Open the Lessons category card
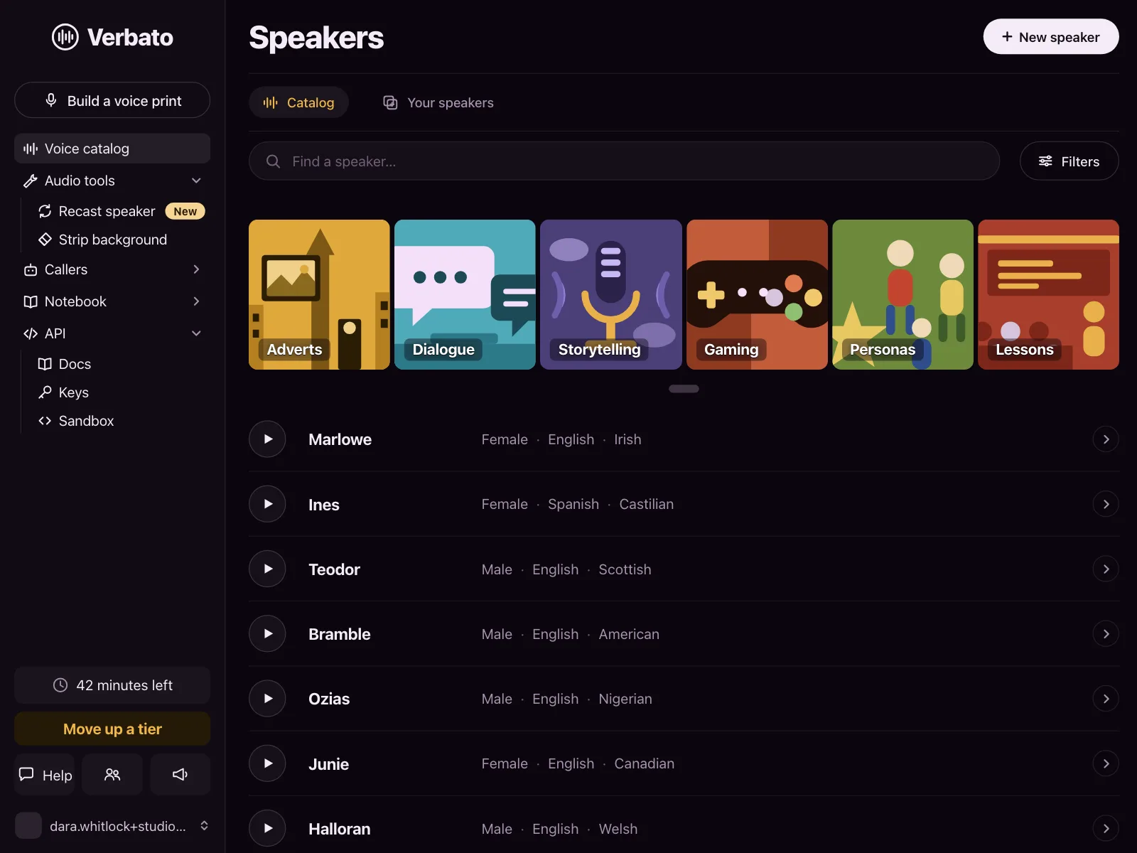Viewport: 1137px width, 853px height. pyautogui.click(x=1048, y=294)
